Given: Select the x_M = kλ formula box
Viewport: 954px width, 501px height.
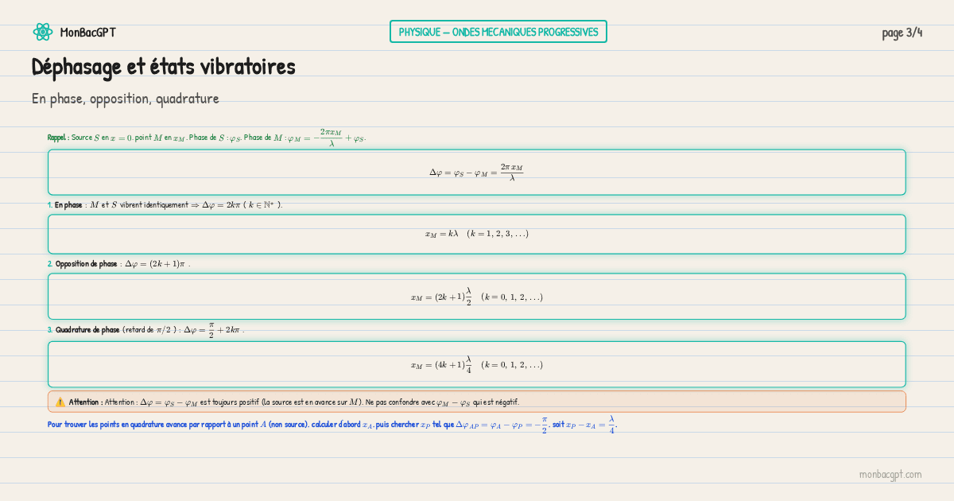Looking at the screenshot, I should 476,234.
